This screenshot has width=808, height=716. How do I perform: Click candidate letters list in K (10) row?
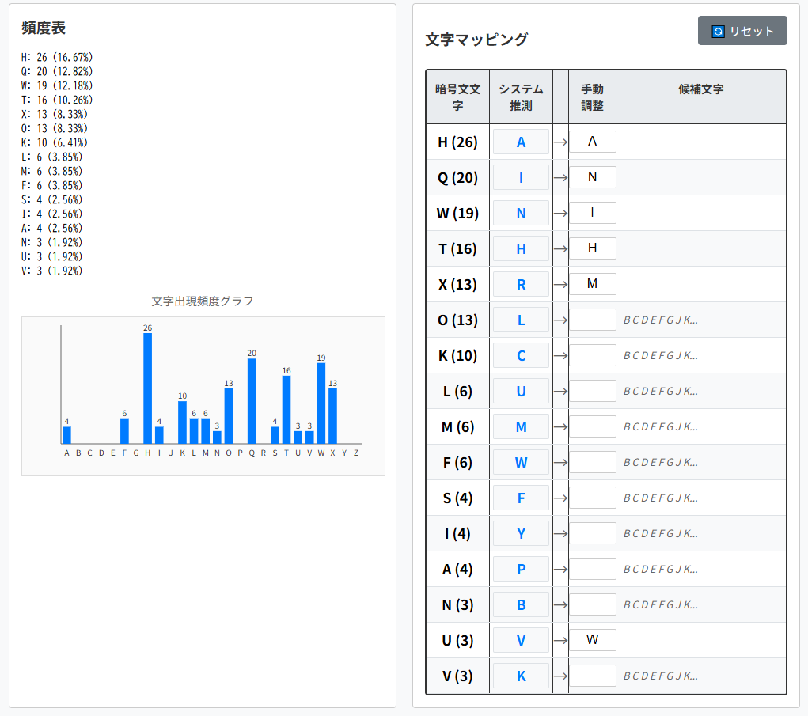[x=661, y=356]
